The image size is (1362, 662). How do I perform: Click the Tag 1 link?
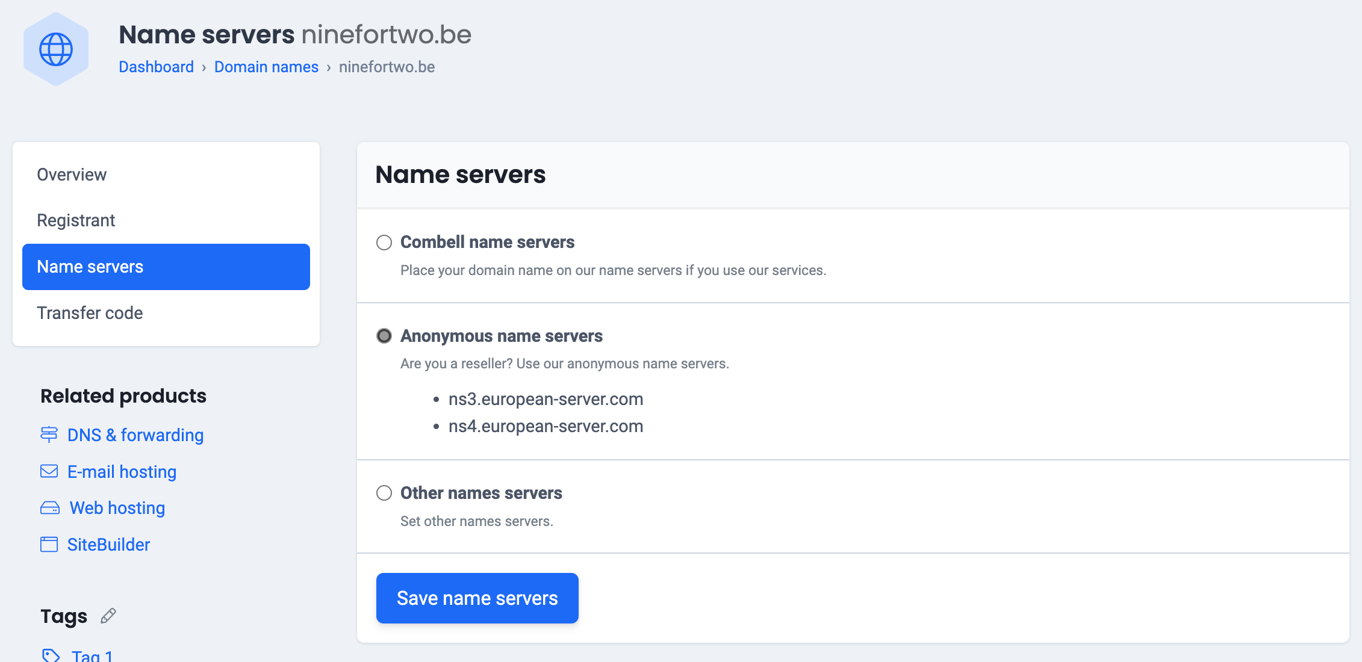click(x=92, y=655)
